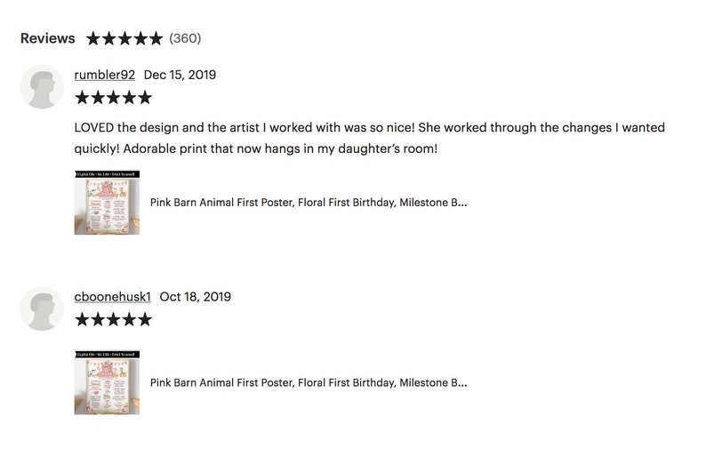The width and height of the screenshot is (706, 465).
Task: Click rumbler92's five-star rating
Action: [x=114, y=98]
